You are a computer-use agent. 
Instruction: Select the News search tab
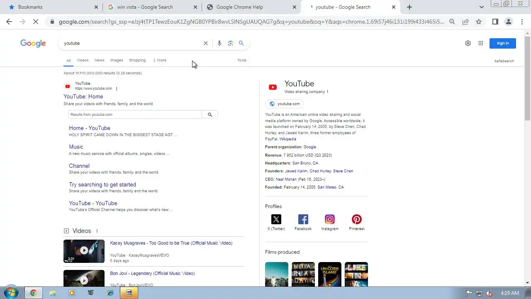click(99, 60)
